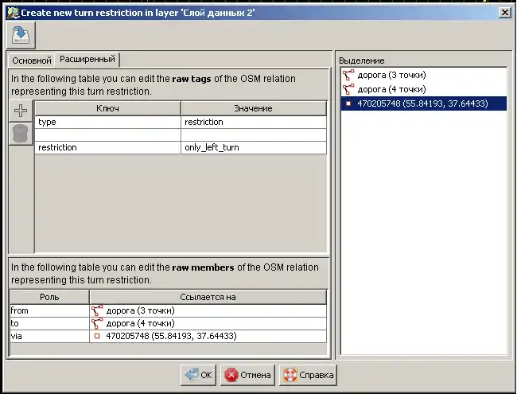Click the Отмена cancel button

pos(247,375)
